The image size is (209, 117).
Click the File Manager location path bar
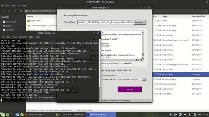click(x=41, y=11)
